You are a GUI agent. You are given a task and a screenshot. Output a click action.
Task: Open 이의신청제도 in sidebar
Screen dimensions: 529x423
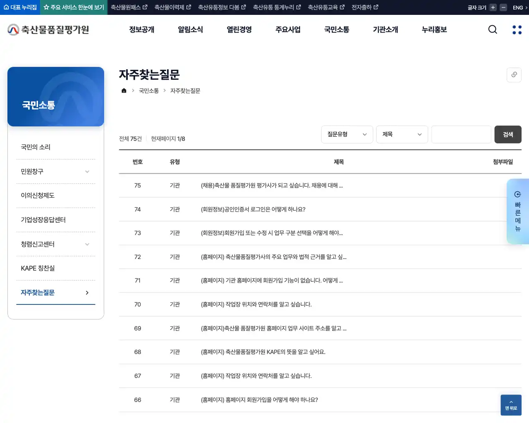[x=56, y=195]
